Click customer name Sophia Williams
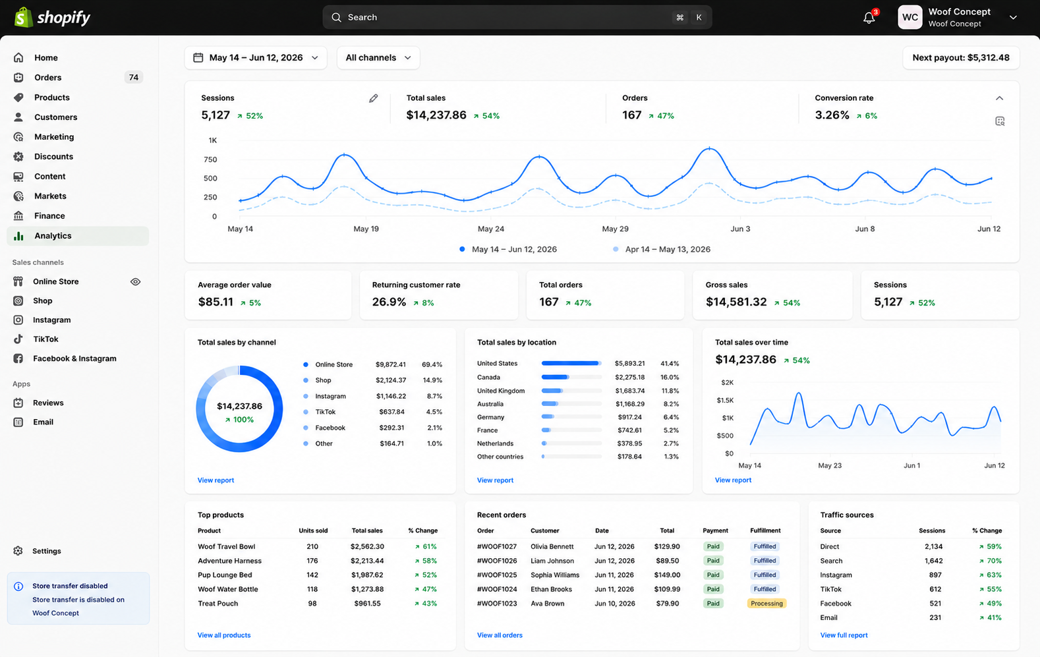This screenshot has height=657, width=1040. (x=555, y=575)
